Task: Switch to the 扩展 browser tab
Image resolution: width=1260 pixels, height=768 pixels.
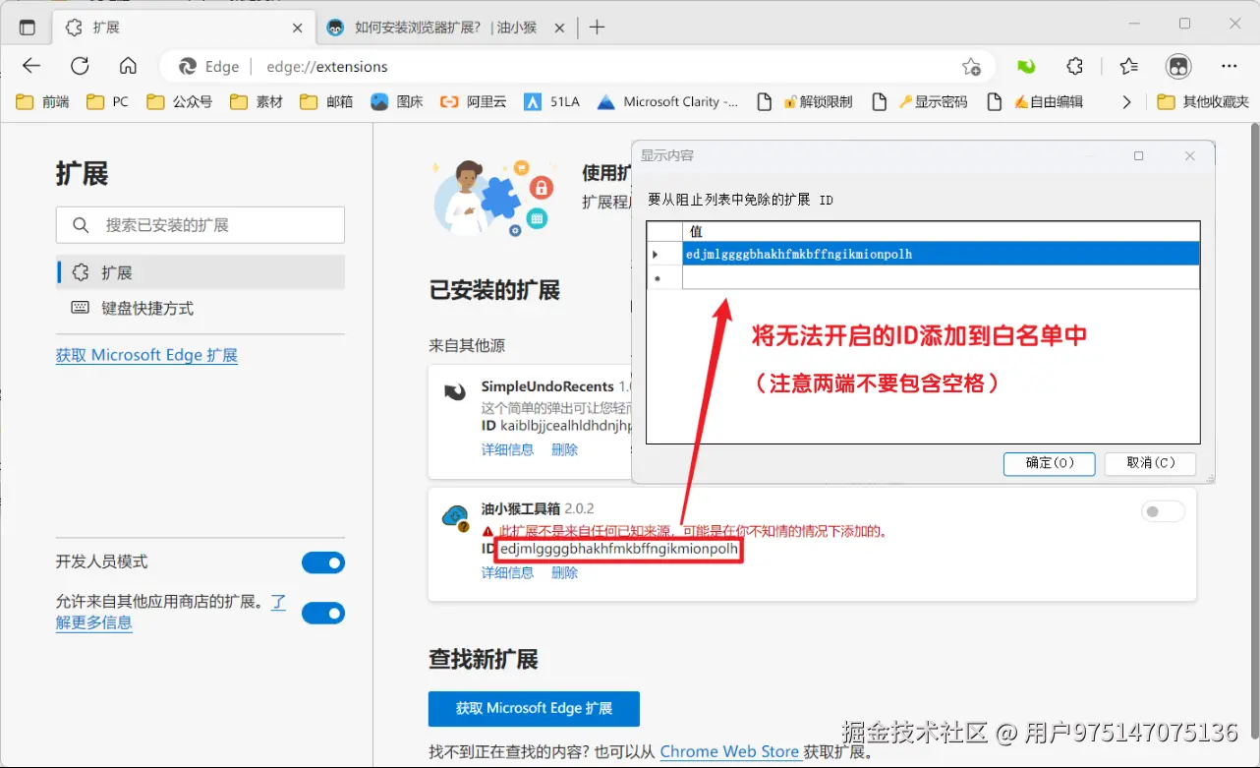Action: tap(182, 28)
